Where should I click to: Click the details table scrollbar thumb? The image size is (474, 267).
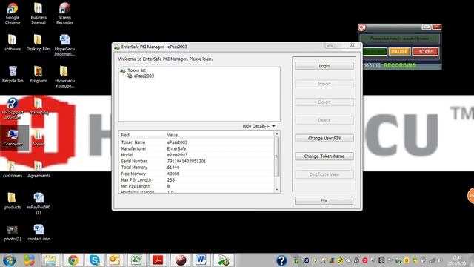276,156
